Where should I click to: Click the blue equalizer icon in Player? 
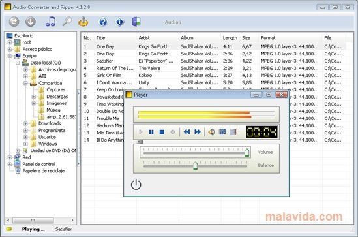pos(222,132)
